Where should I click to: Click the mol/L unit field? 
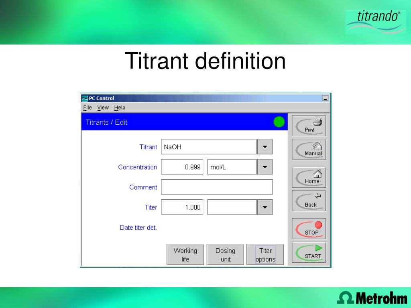point(232,167)
